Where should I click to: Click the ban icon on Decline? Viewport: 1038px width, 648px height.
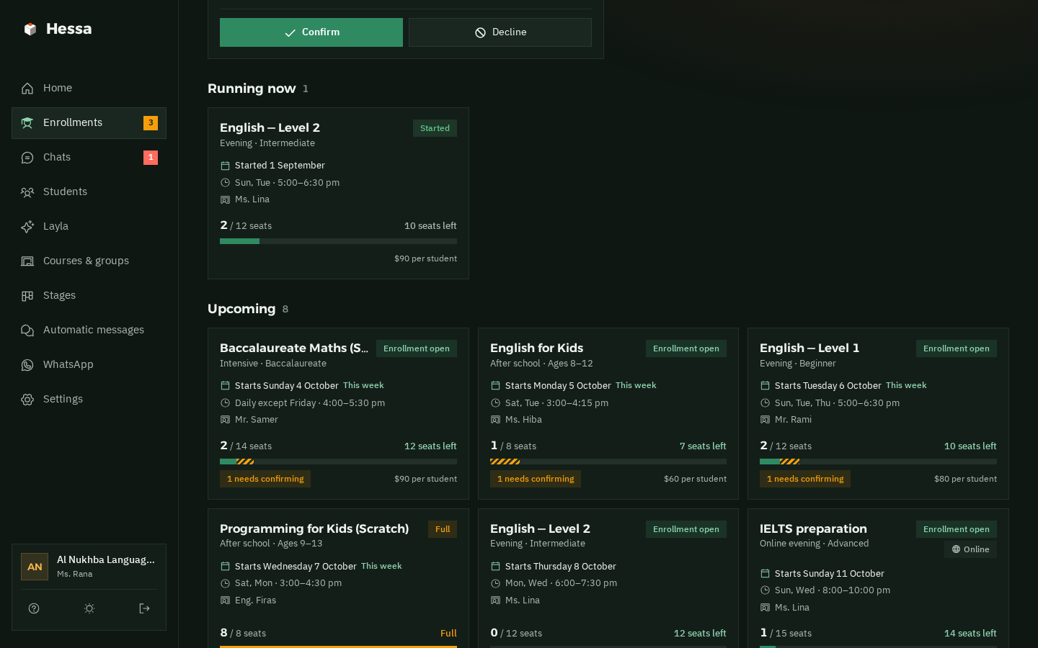coord(480,33)
